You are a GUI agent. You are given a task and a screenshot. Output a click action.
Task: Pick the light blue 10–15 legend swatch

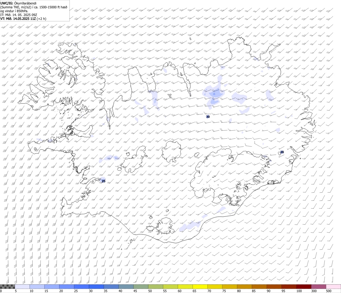pos(37,287)
